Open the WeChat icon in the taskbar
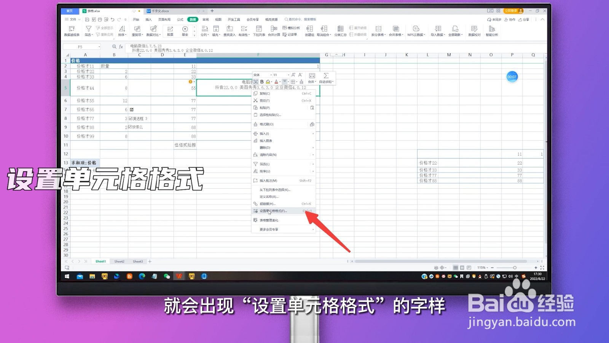This screenshot has height=343, width=609. click(x=167, y=276)
